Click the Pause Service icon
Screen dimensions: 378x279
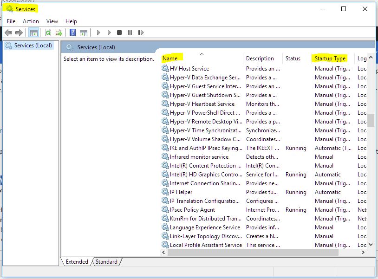[x=130, y=32]
